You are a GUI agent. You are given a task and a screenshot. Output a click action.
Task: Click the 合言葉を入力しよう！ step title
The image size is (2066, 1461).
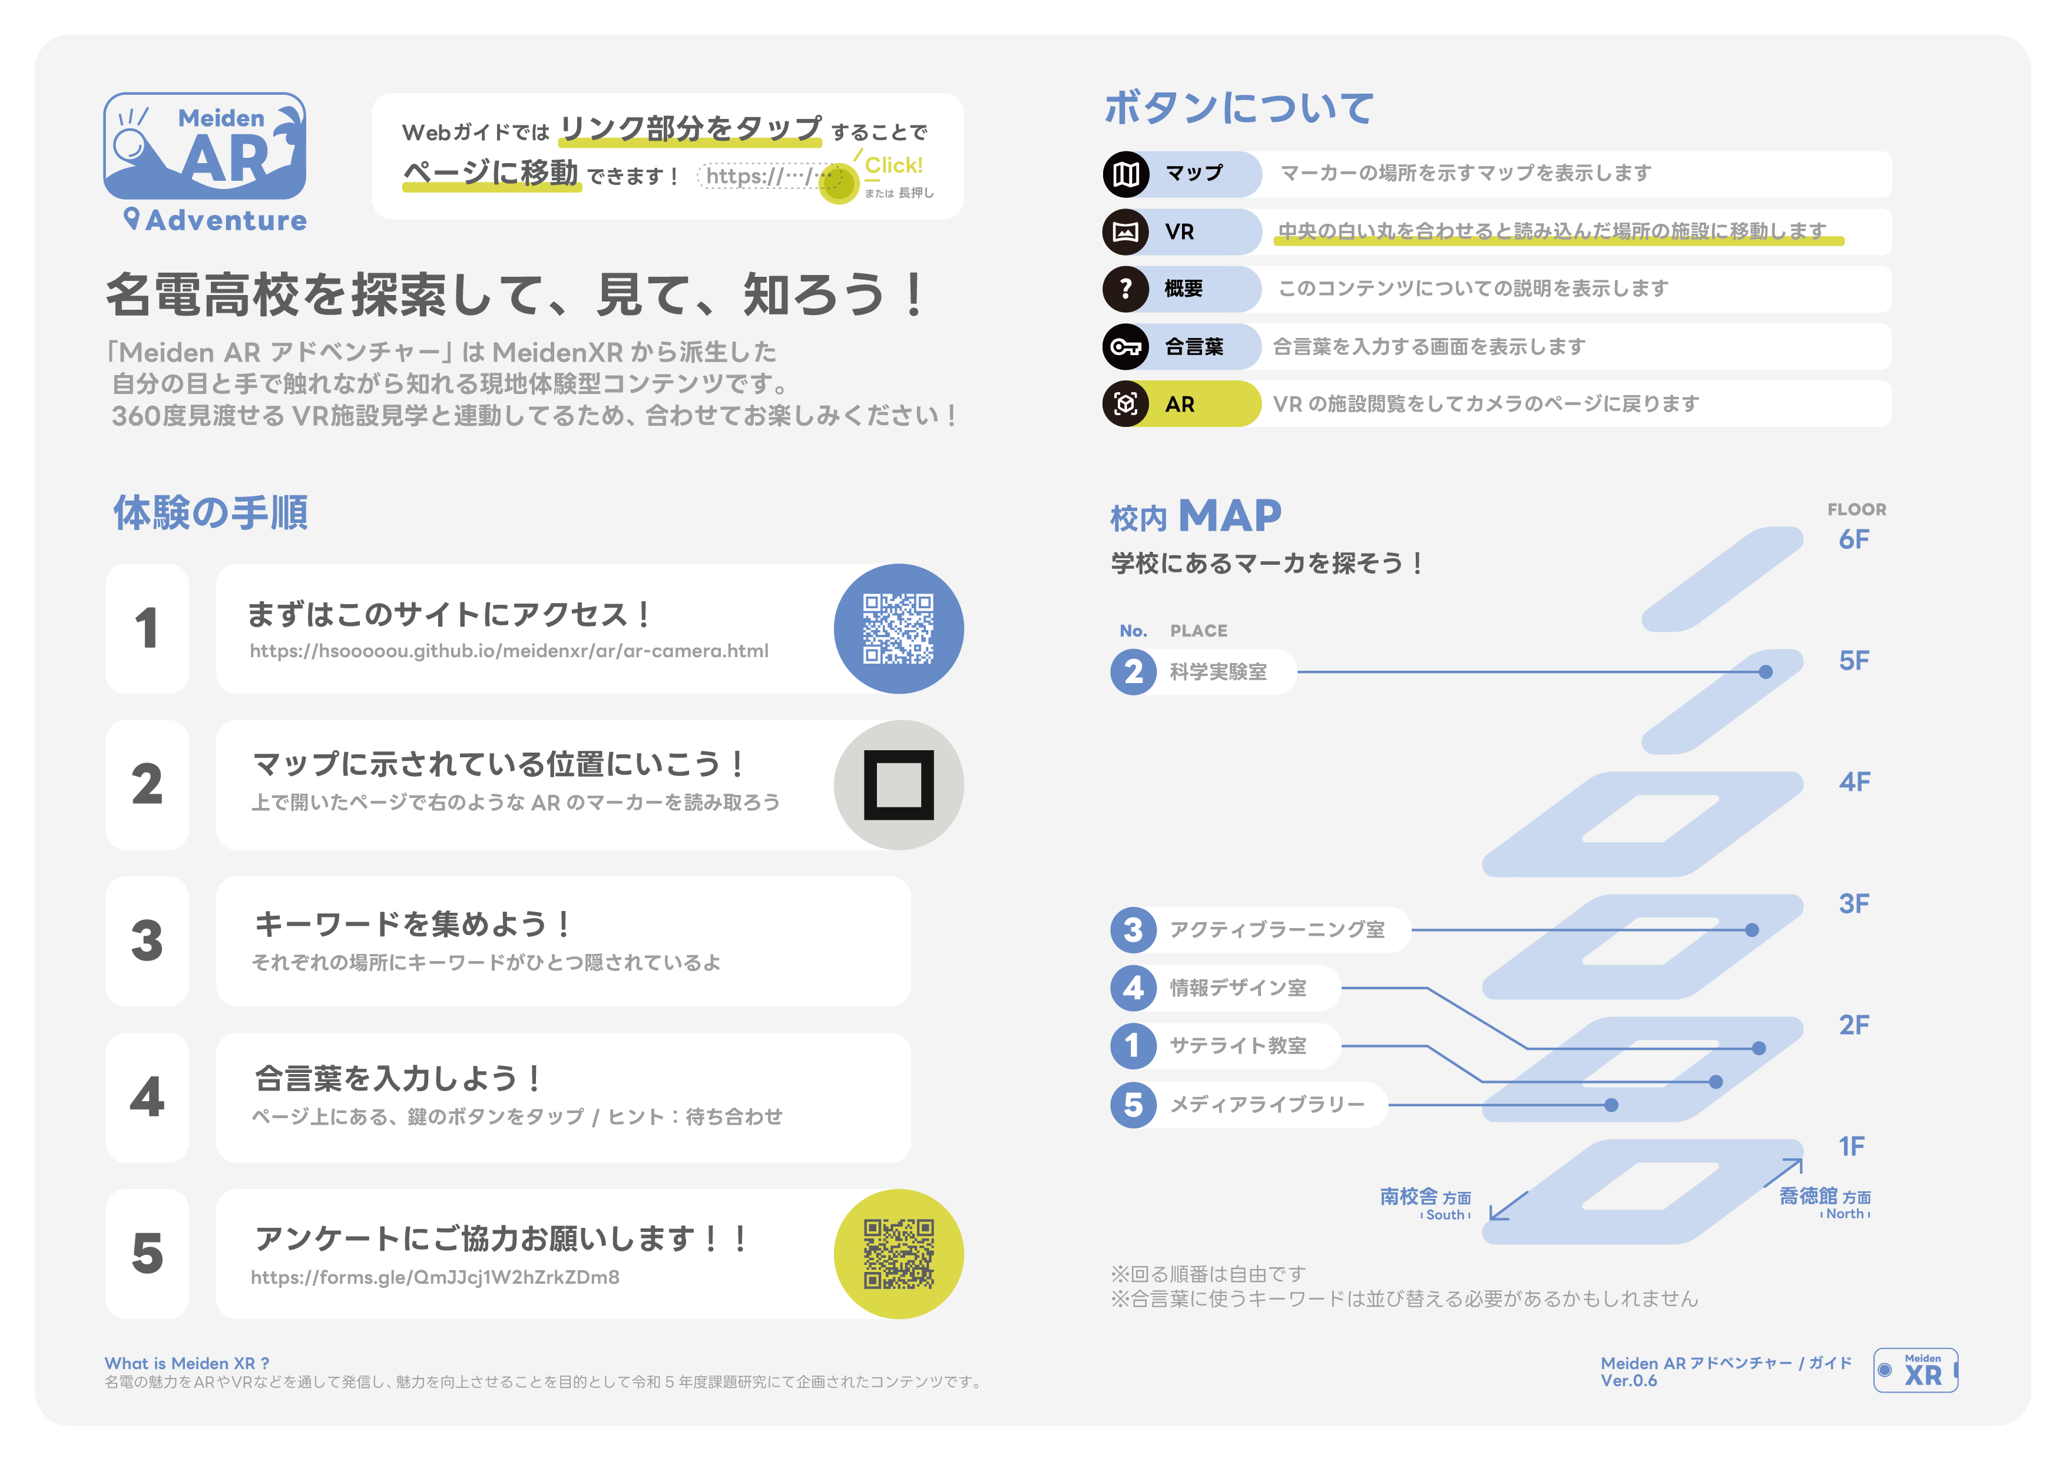click(398, 1079)
